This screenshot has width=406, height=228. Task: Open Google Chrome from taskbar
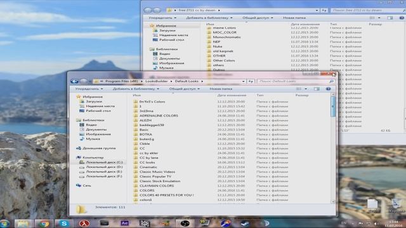click(x=44, y=224)
